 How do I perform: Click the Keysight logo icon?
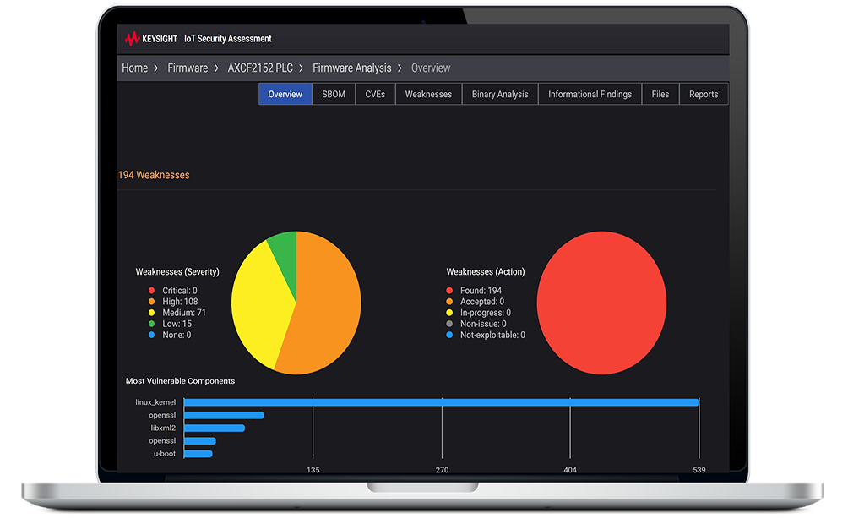coord(133,39)
